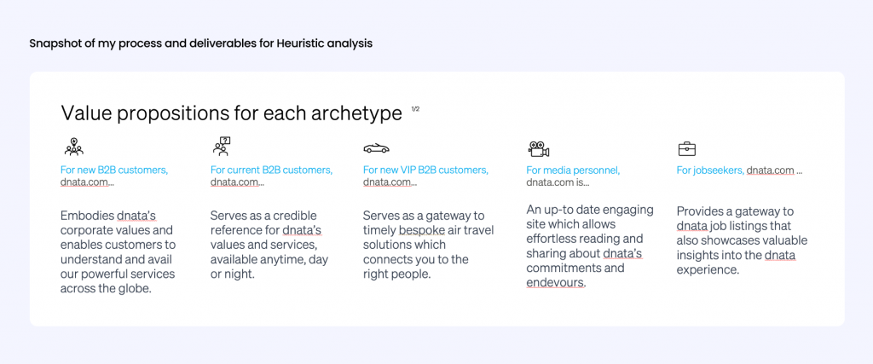Click the convertible car icon for VIP customers

pos(376,147)
